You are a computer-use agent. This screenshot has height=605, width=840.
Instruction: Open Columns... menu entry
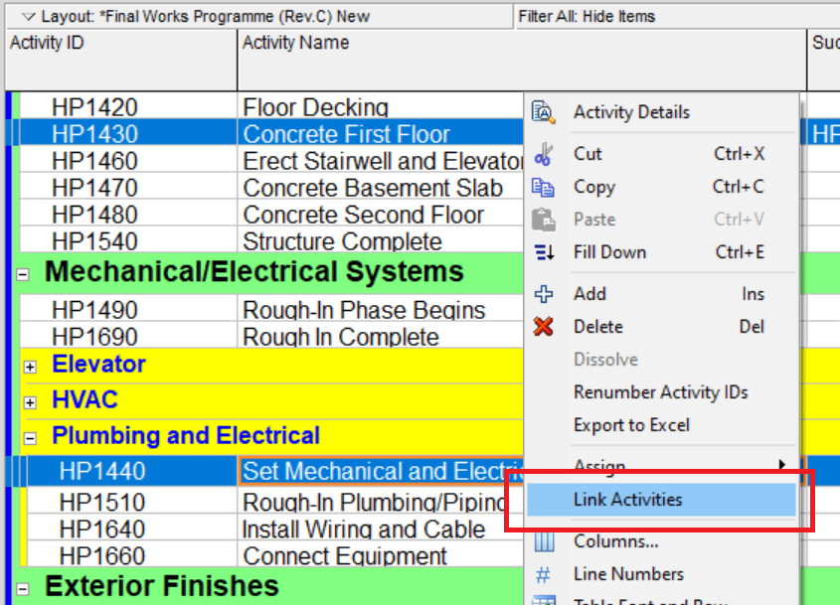pos(662,541)
